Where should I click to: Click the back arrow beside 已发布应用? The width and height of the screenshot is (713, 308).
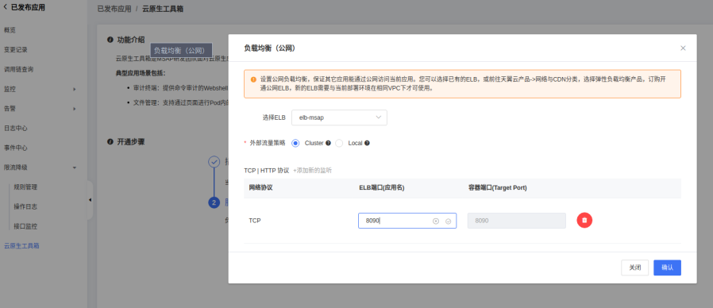(6, 7)
